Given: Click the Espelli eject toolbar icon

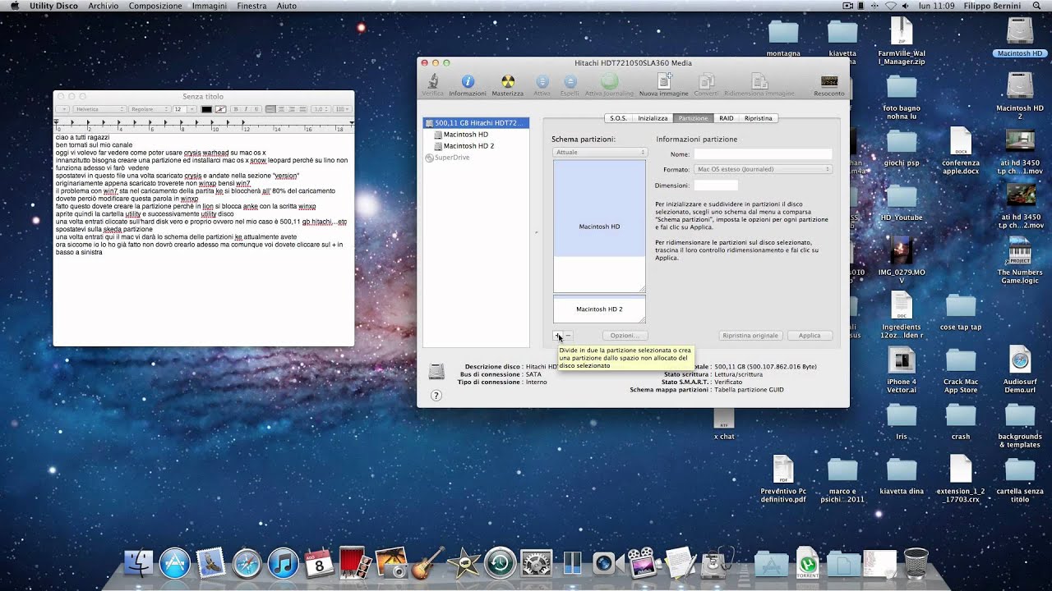Looking at the screenshot, I should (570, 81).
